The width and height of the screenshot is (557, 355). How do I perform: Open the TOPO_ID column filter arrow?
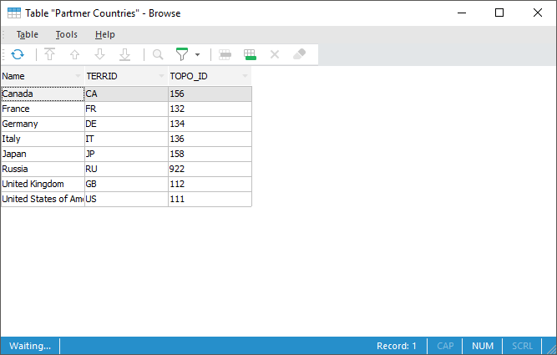coord(246,76)
